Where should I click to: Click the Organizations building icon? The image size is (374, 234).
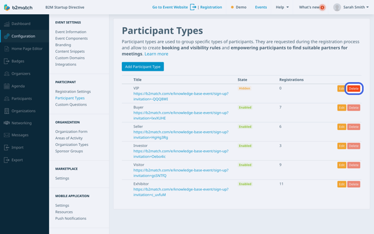tap(7, 111)
